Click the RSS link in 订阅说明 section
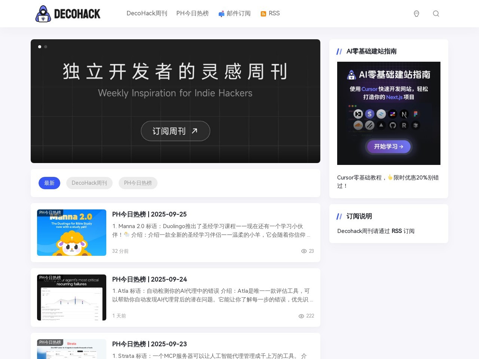The width and height of the screenshot is (479, 359). [x=397, y=231]
